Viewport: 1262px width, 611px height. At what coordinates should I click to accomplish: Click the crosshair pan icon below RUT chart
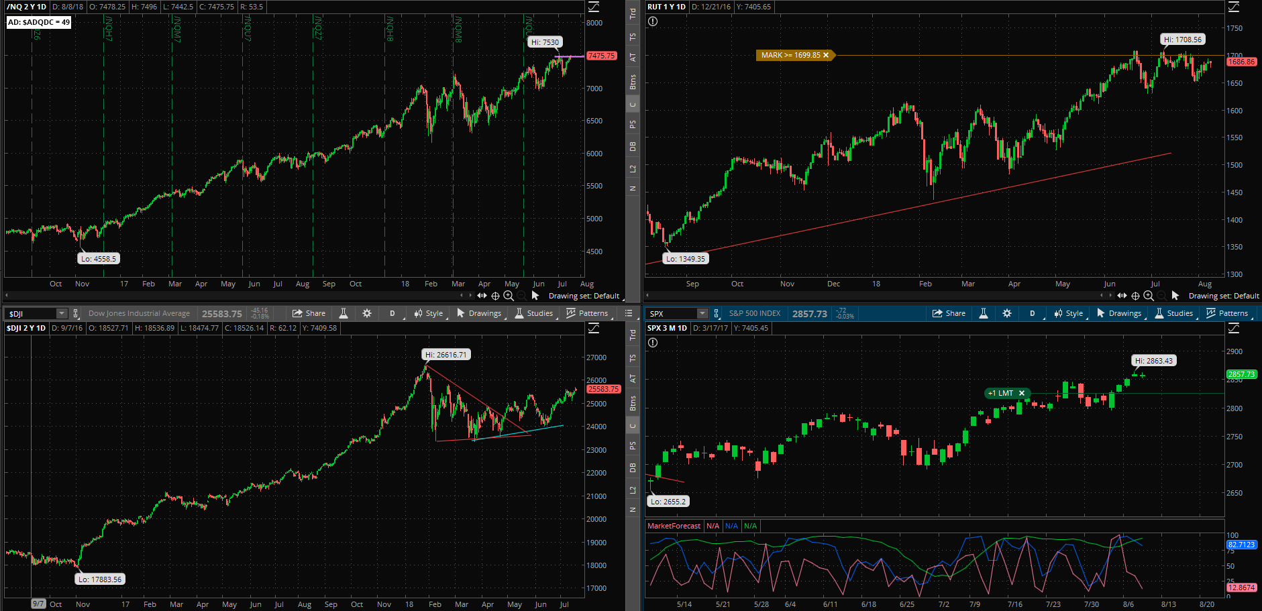tap(1135, 296)
